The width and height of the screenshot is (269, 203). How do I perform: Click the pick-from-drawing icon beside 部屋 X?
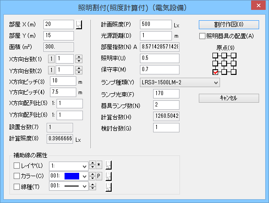[79, 24]
